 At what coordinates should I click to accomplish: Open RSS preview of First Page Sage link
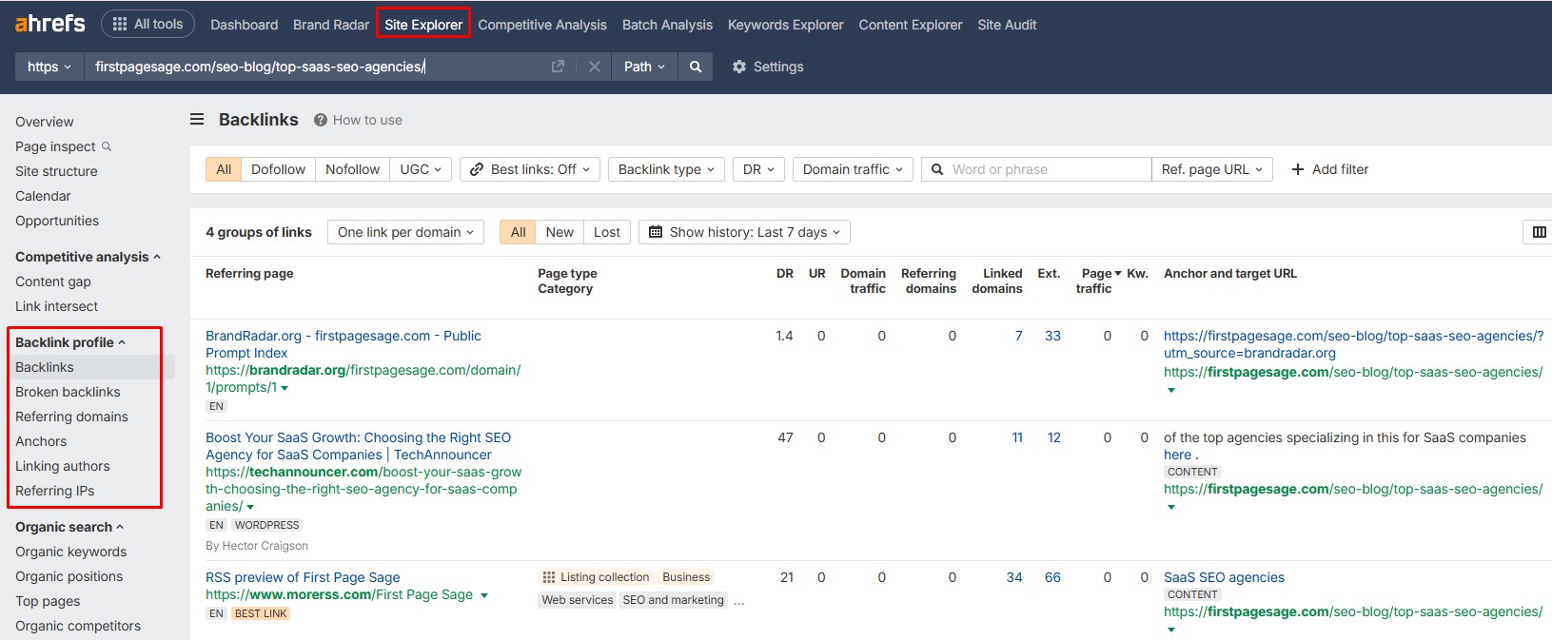(x=303, y=577)
